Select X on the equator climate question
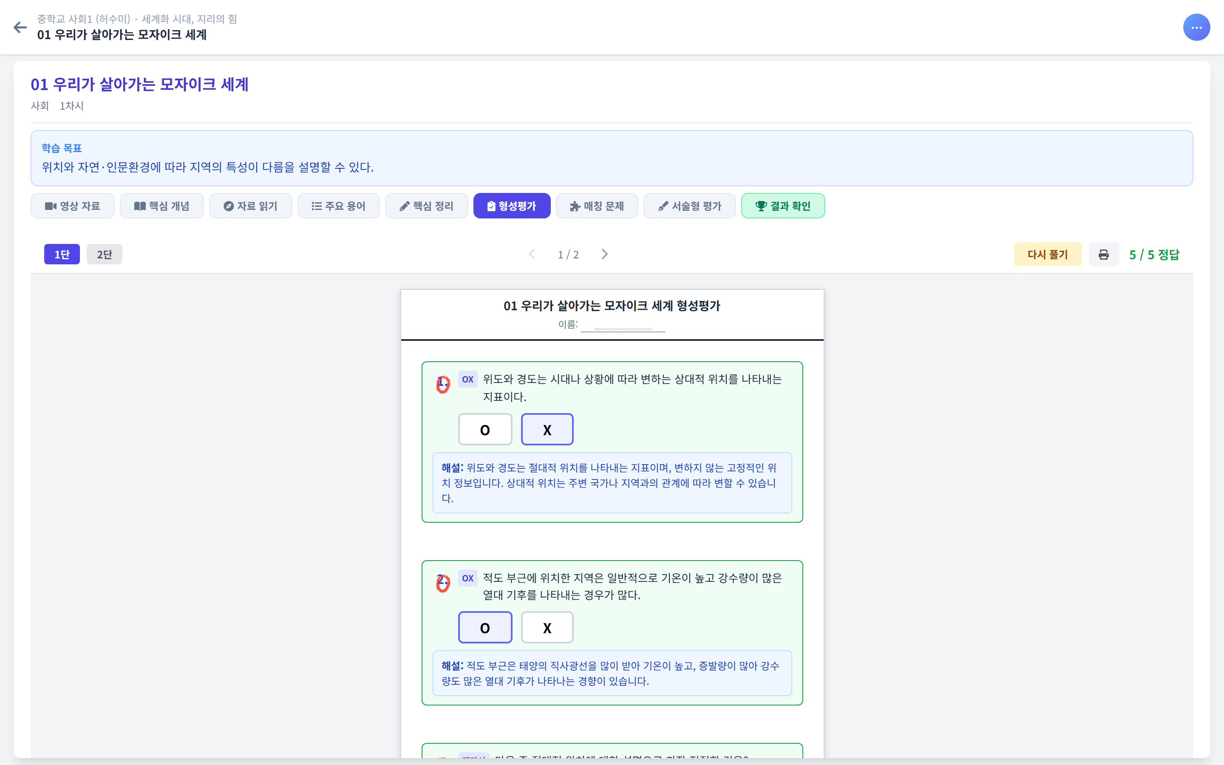1224x765 pixels. (x=547, y=627)
